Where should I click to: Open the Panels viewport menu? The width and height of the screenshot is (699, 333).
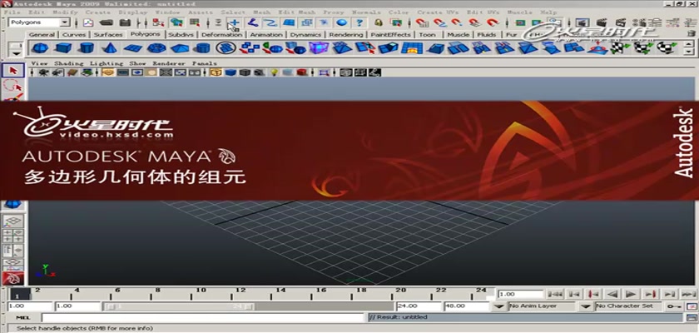tap(204, 63)
